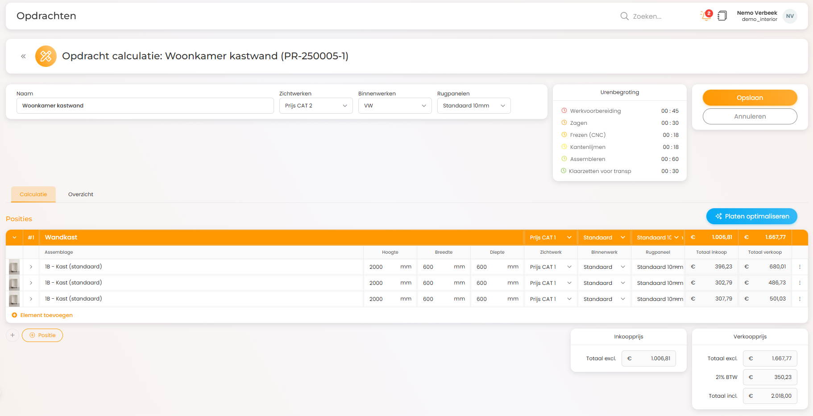This screenshot has width=813, height=416.
Task: Click the plus icon left of Positie
Action: 12,335
